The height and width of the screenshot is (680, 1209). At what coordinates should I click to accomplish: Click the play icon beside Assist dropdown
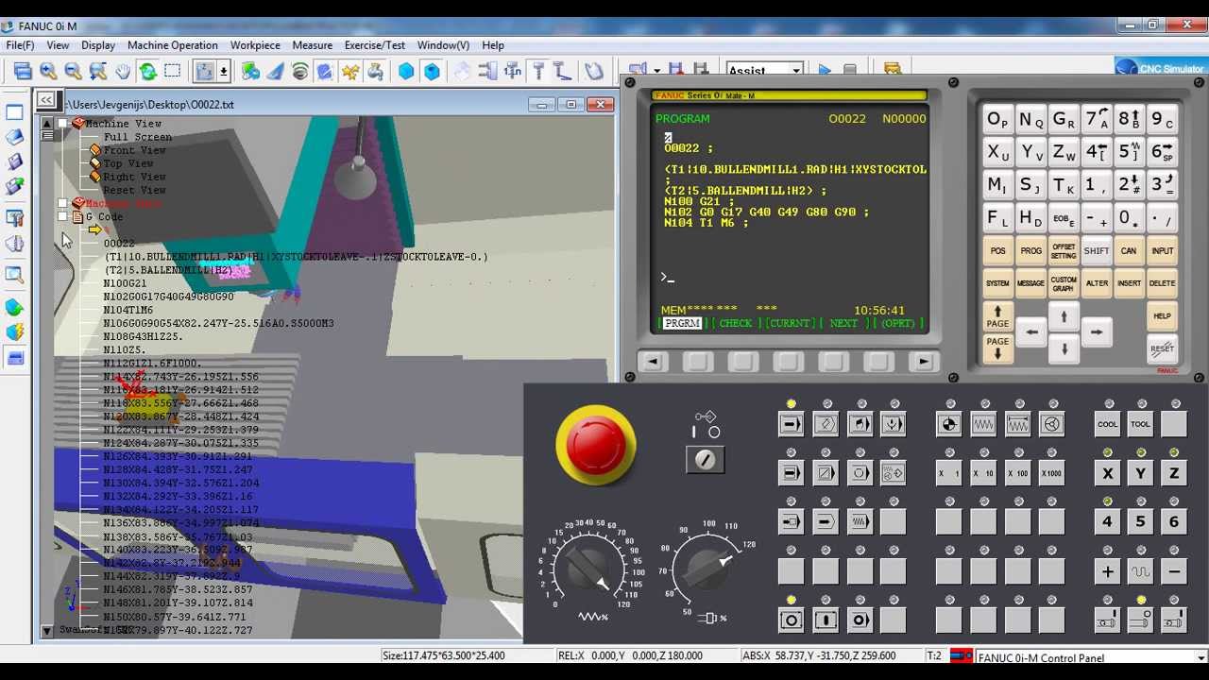[x=825, y=71]
